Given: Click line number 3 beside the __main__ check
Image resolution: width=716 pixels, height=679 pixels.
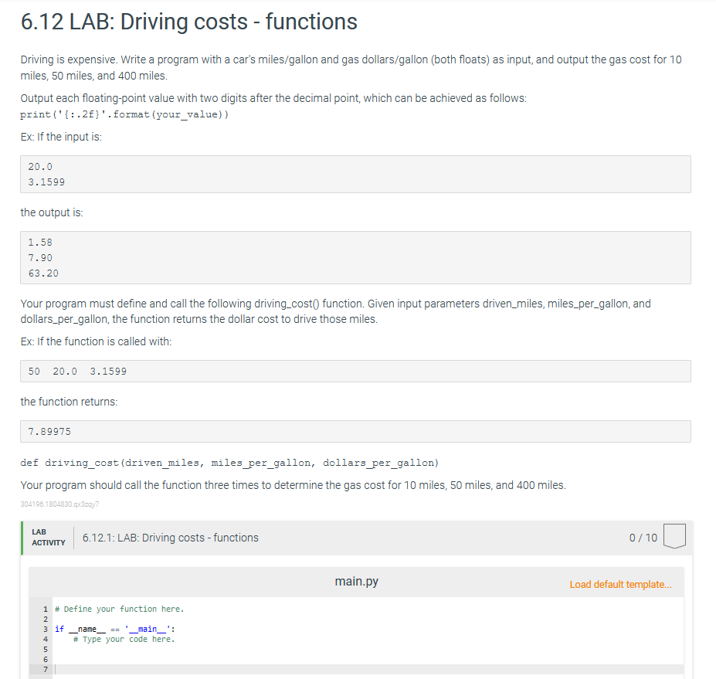Looking at the screenshot, I should [x=46, y=629].
